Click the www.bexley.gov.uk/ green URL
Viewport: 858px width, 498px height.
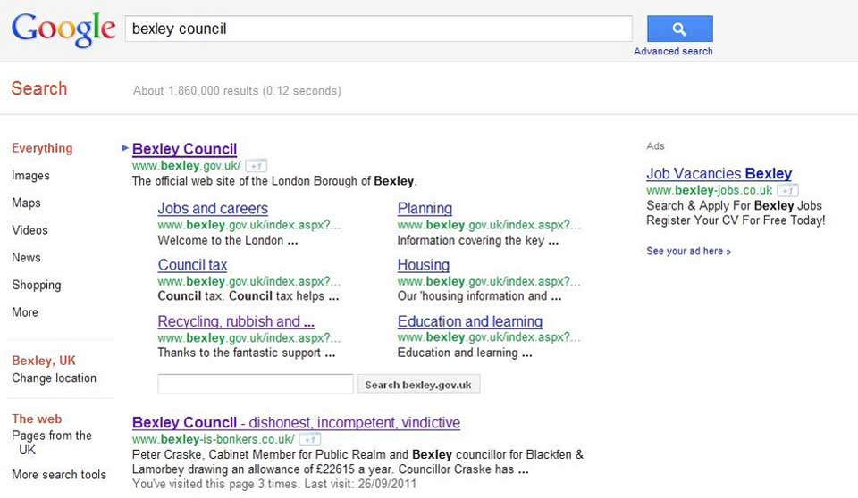click(186, 166)
